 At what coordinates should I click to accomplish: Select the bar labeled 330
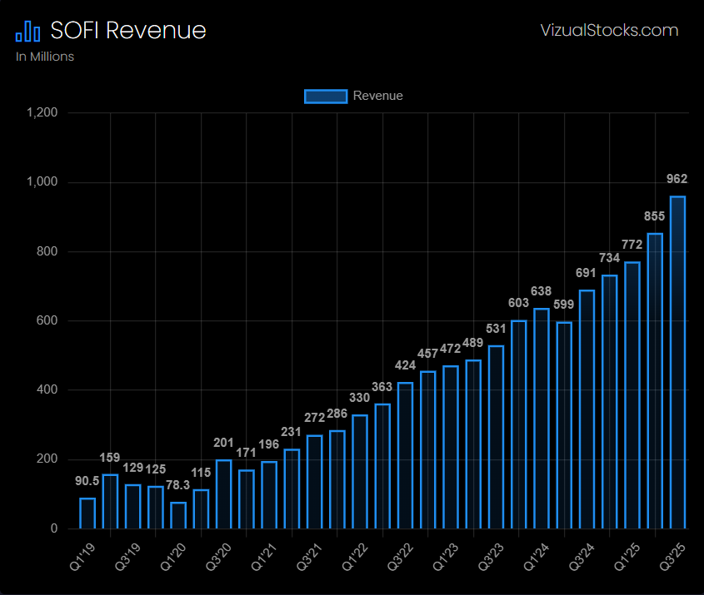360,472
